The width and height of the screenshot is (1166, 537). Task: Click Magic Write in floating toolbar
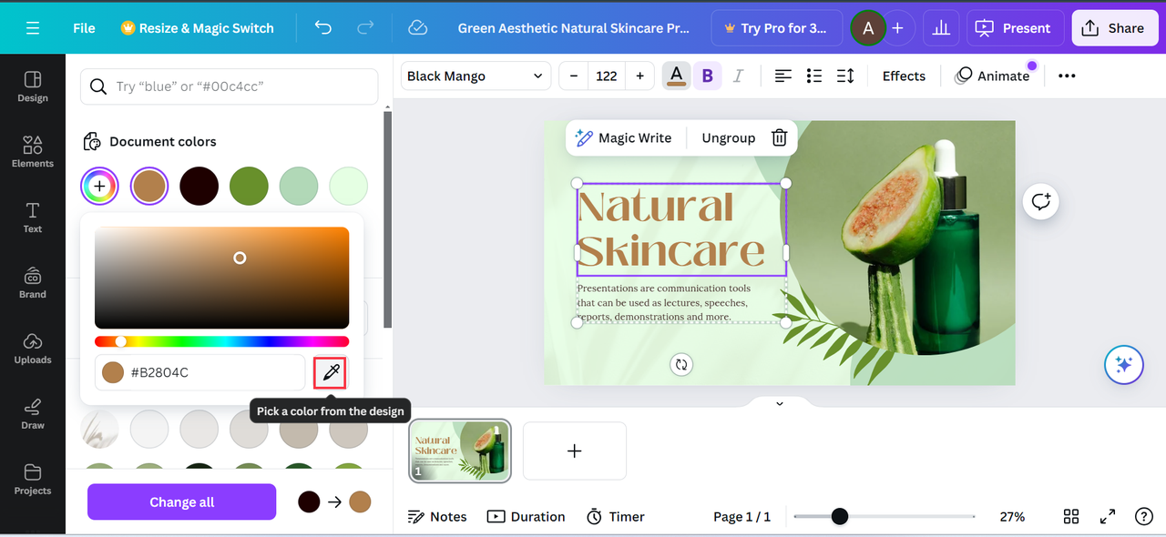(x=623, y=137)
